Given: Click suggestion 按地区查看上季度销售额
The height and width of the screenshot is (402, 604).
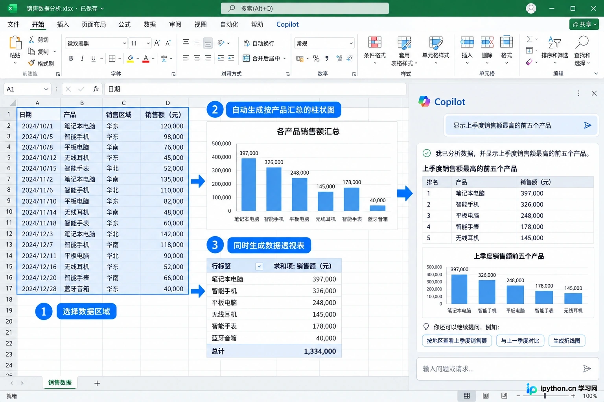Looking at the screenshot, I should [457, 340].
